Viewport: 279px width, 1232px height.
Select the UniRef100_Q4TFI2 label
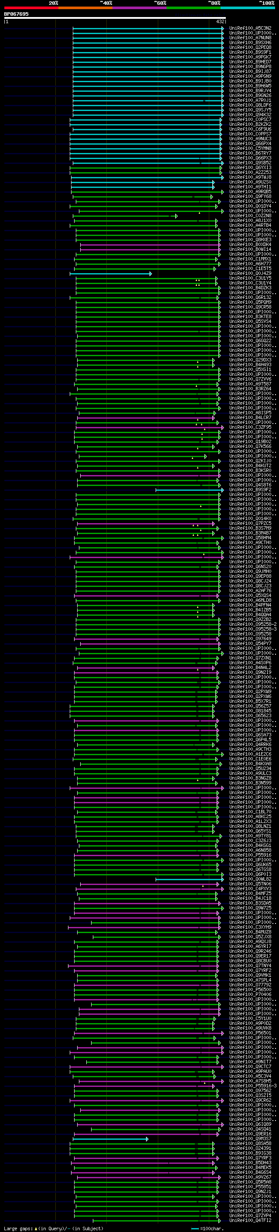coord(250,1221)
